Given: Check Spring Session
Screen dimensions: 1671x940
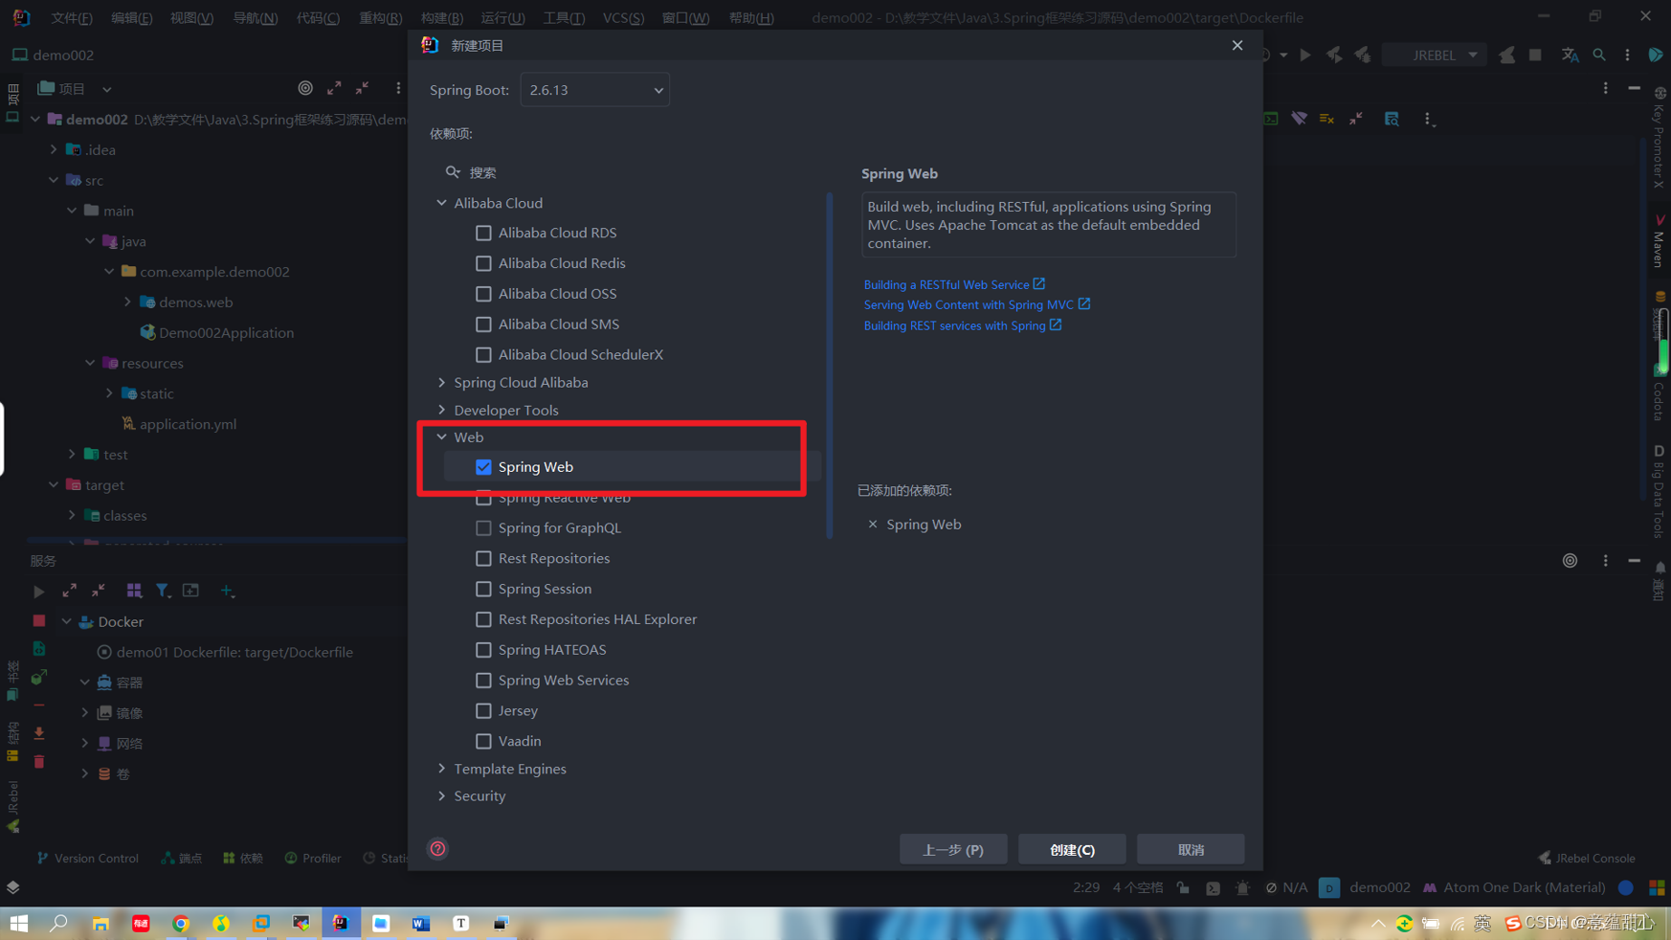Looking at the screenshot, I should [483, 589].
